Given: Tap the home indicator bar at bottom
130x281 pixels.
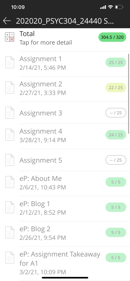Looking at the screenshot, I should [x=65, y=278].
